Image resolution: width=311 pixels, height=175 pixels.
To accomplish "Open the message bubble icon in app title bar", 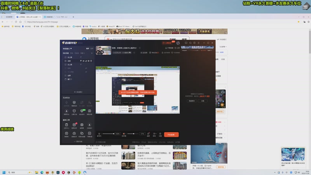I will pos(186,43).
